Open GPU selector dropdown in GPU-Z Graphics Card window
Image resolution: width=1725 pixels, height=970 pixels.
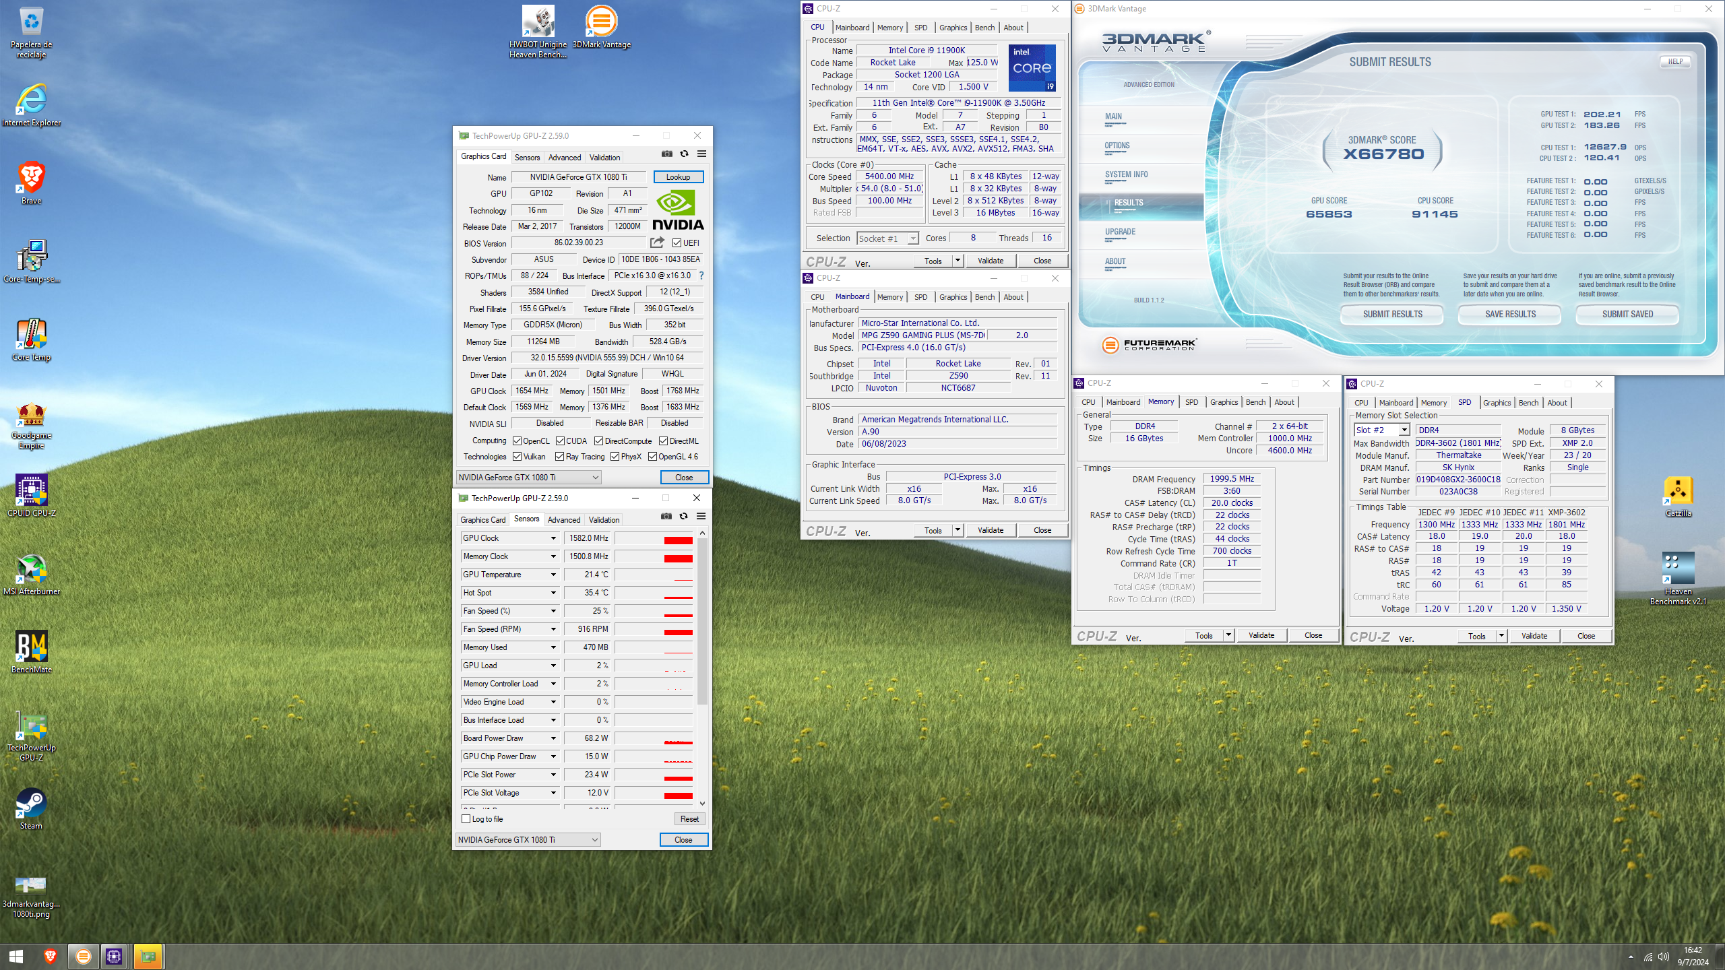tap(528, 478)
